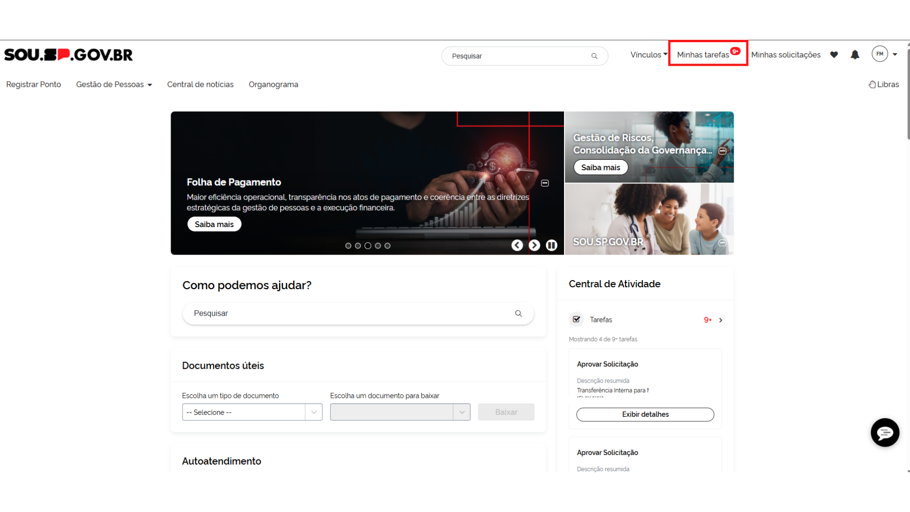Select the third carousel dot indicator

point(368,246)
